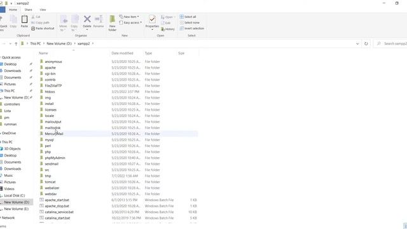
Task: Click the Move to icon
Action: 64,20
